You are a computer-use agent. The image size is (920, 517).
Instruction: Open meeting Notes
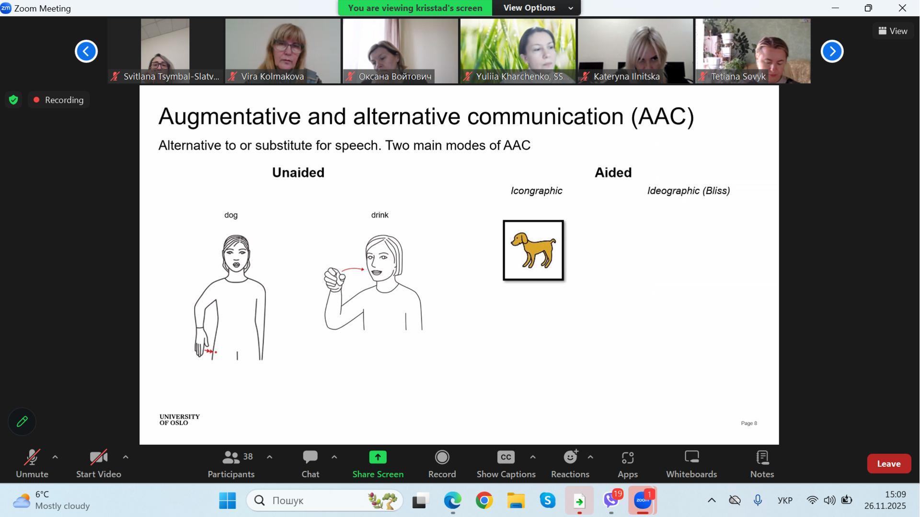pos(762,463)
